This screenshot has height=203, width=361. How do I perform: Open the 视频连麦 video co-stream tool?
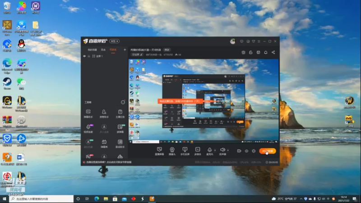pyautogui.click(x=88, y=129)
